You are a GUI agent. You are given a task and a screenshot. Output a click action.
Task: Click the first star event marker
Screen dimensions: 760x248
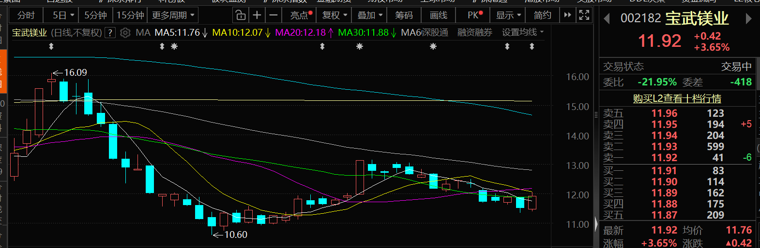click(174, 46)
